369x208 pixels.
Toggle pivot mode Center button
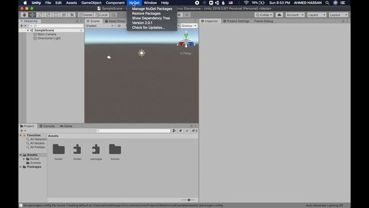[x=86, y=15]
